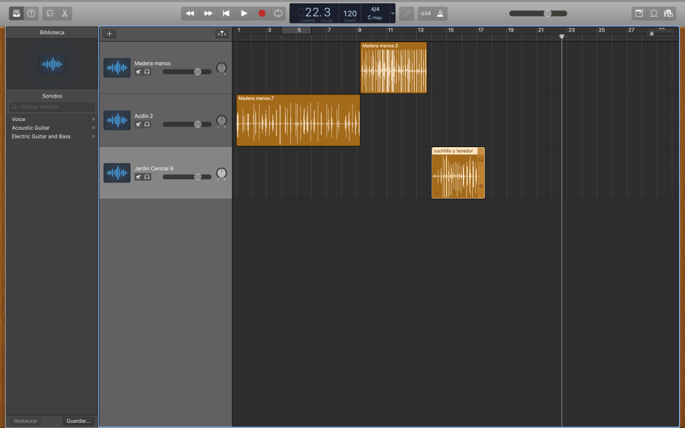Enable the metronome
The height and width of the screenshot is (428, 685).
pyautogui.click(x=440, y=13)
